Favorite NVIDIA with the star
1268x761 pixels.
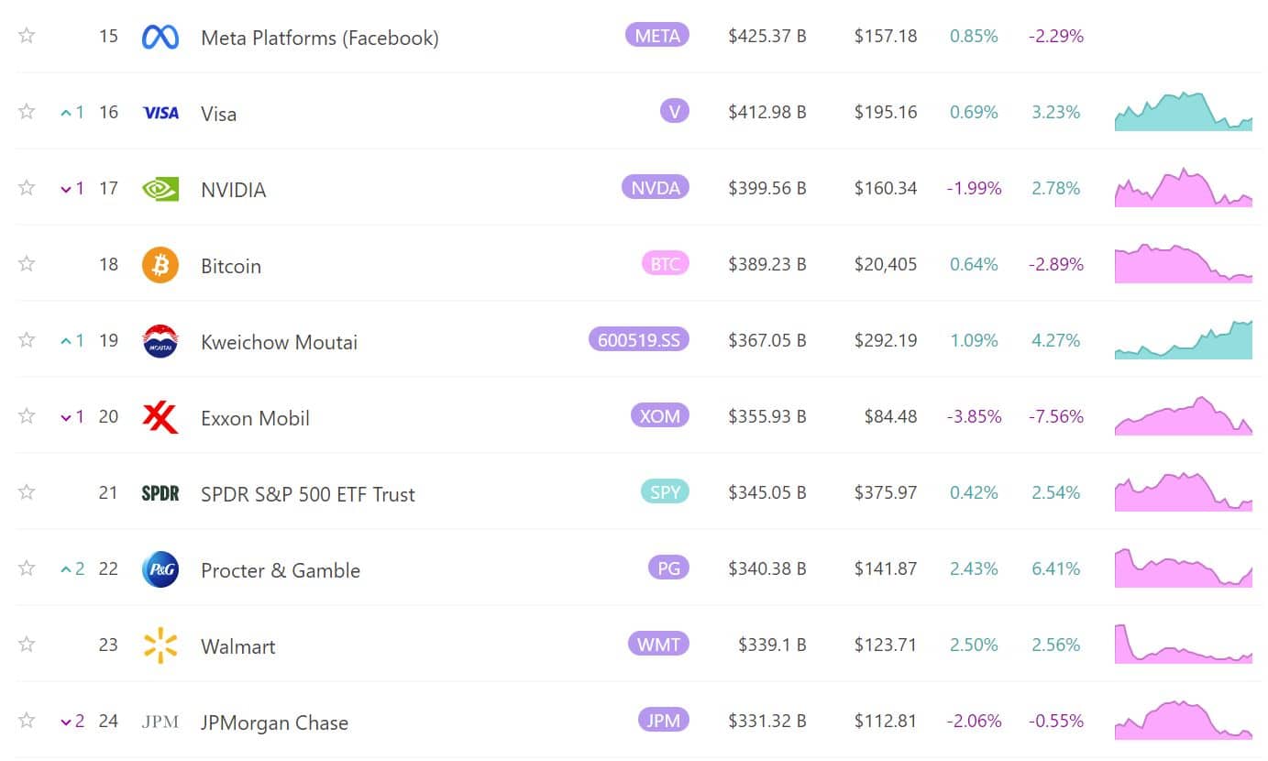[27, 188]
